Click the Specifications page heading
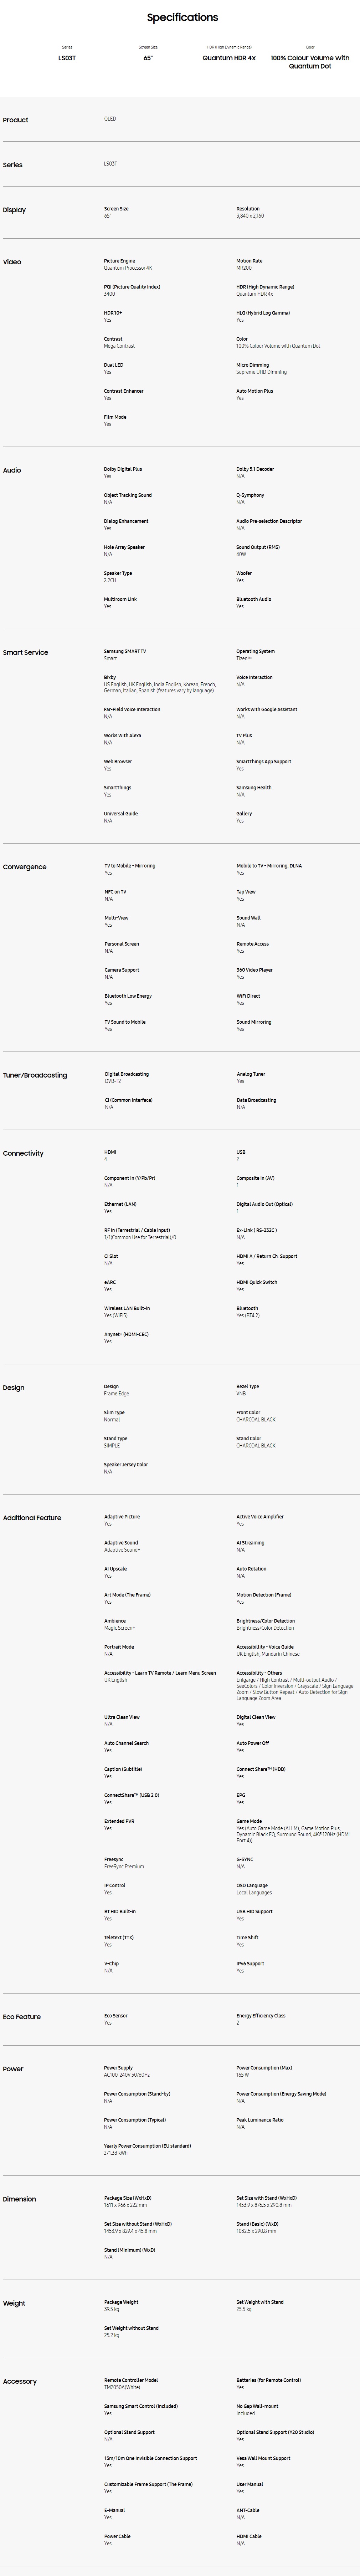 coord(182,18)
